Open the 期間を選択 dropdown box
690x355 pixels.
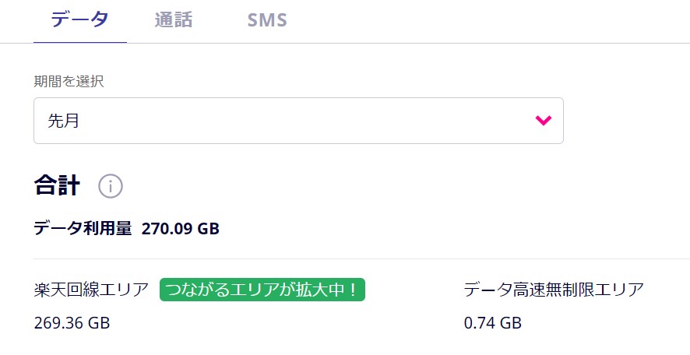(x=298, y=121)
